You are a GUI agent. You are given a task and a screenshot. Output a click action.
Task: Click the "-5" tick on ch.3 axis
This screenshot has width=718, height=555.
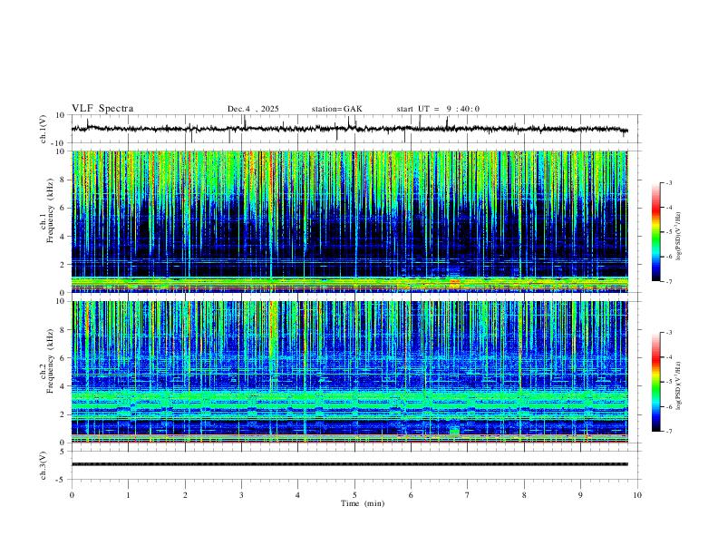click(61, 480)
